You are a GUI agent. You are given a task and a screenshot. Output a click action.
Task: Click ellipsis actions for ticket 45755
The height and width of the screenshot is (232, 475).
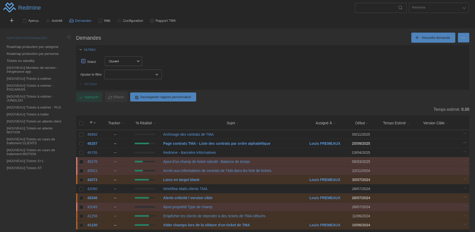(465, 152)
